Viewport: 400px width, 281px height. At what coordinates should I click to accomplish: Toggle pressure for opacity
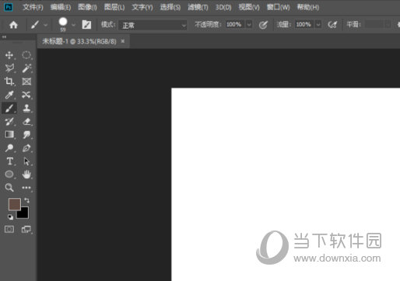(x=263, y=25)
